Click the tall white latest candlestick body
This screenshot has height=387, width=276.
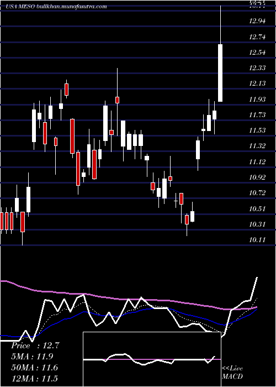tap(220, 73)
